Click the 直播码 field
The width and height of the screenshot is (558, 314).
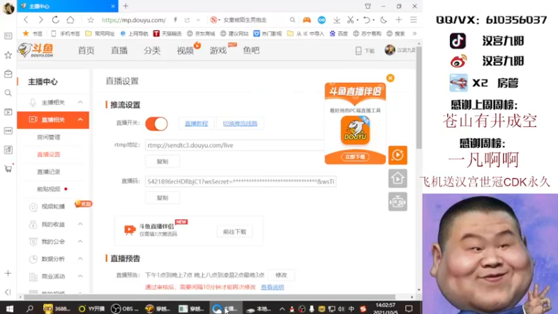(241, 181)
